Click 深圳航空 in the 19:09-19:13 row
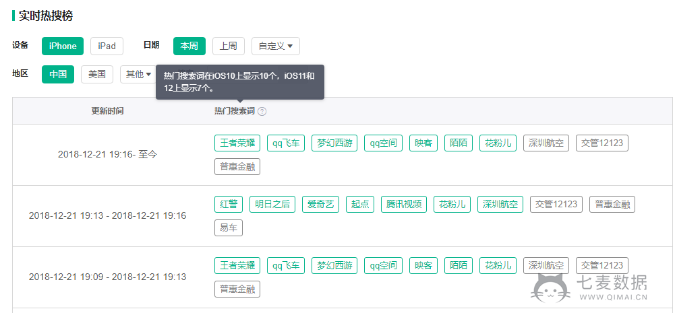 546,265
